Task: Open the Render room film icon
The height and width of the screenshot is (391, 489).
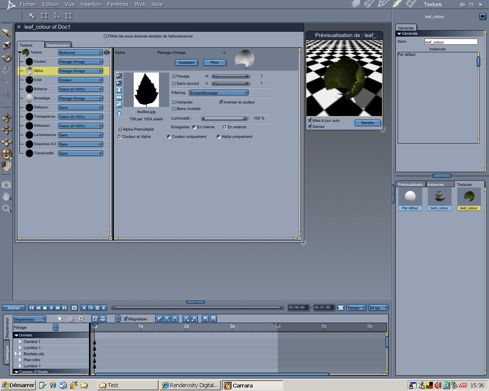Action: (x=411, y=4)
